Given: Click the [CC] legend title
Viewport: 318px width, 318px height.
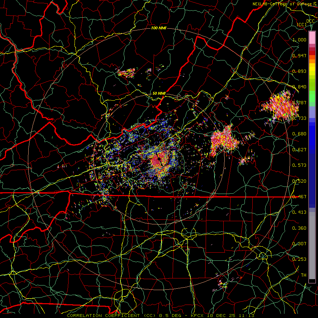Looking at the screenshot, I should tap(302, 24).
